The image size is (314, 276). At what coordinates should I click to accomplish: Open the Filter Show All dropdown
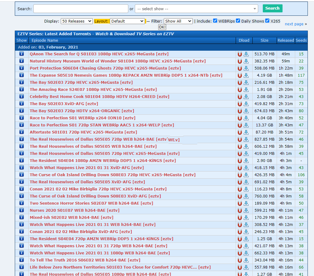tap(178, 21)
